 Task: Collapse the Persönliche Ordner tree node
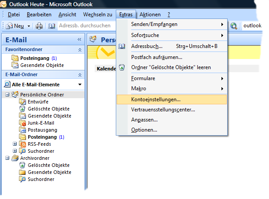tap(7, 95)
